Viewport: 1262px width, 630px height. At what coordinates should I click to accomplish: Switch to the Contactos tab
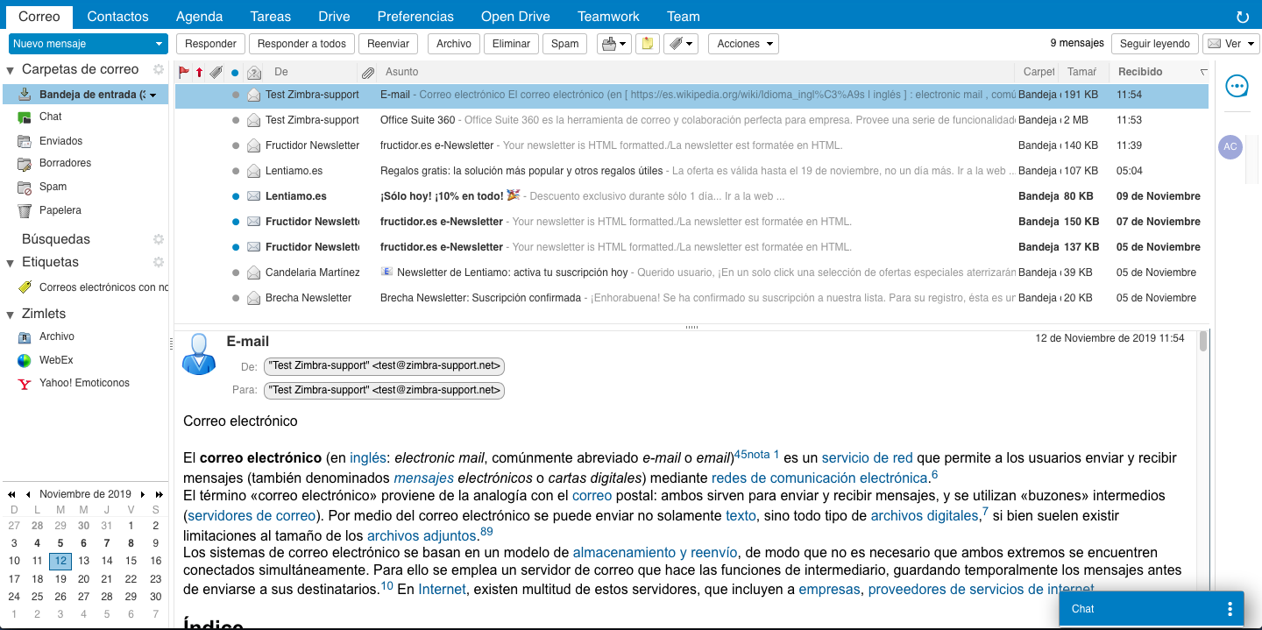tap(118, 17)
